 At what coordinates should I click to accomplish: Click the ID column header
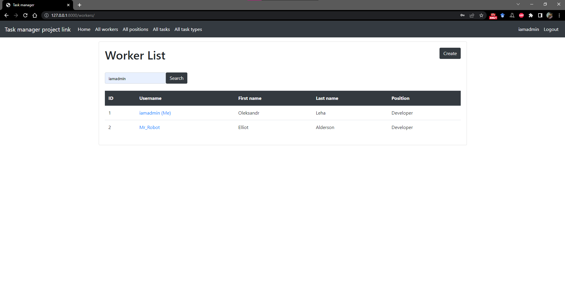pyautogui.click(x=111, y=98)
